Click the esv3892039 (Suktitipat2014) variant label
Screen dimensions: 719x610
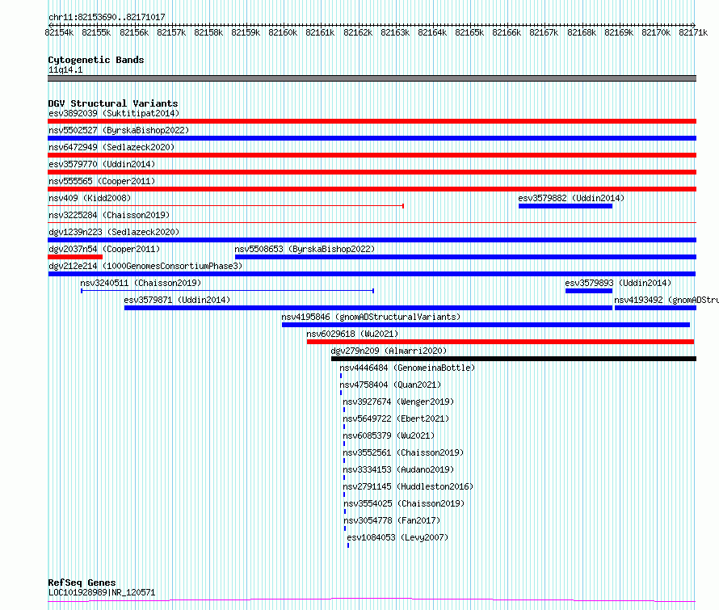pyautogui.click(x=114, y=113)
